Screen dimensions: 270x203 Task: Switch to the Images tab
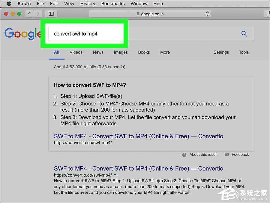(x=121, y=52)
